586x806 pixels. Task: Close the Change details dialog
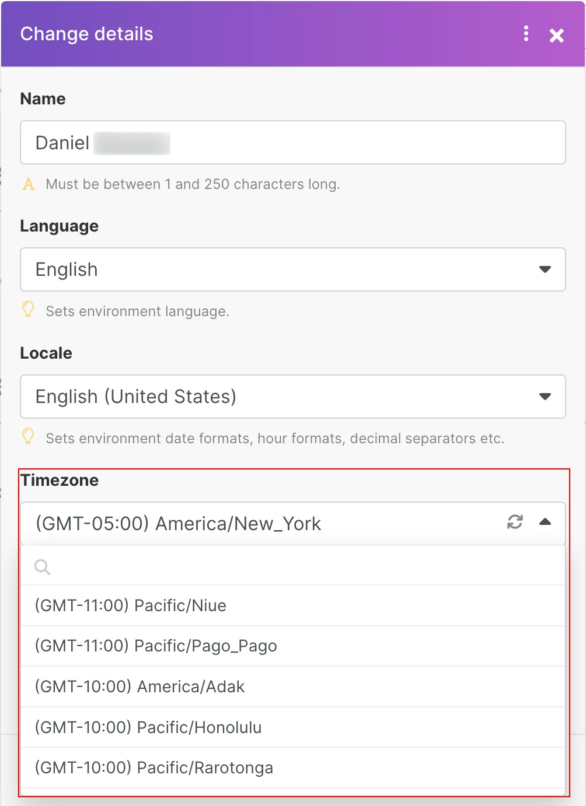point(557,36)
